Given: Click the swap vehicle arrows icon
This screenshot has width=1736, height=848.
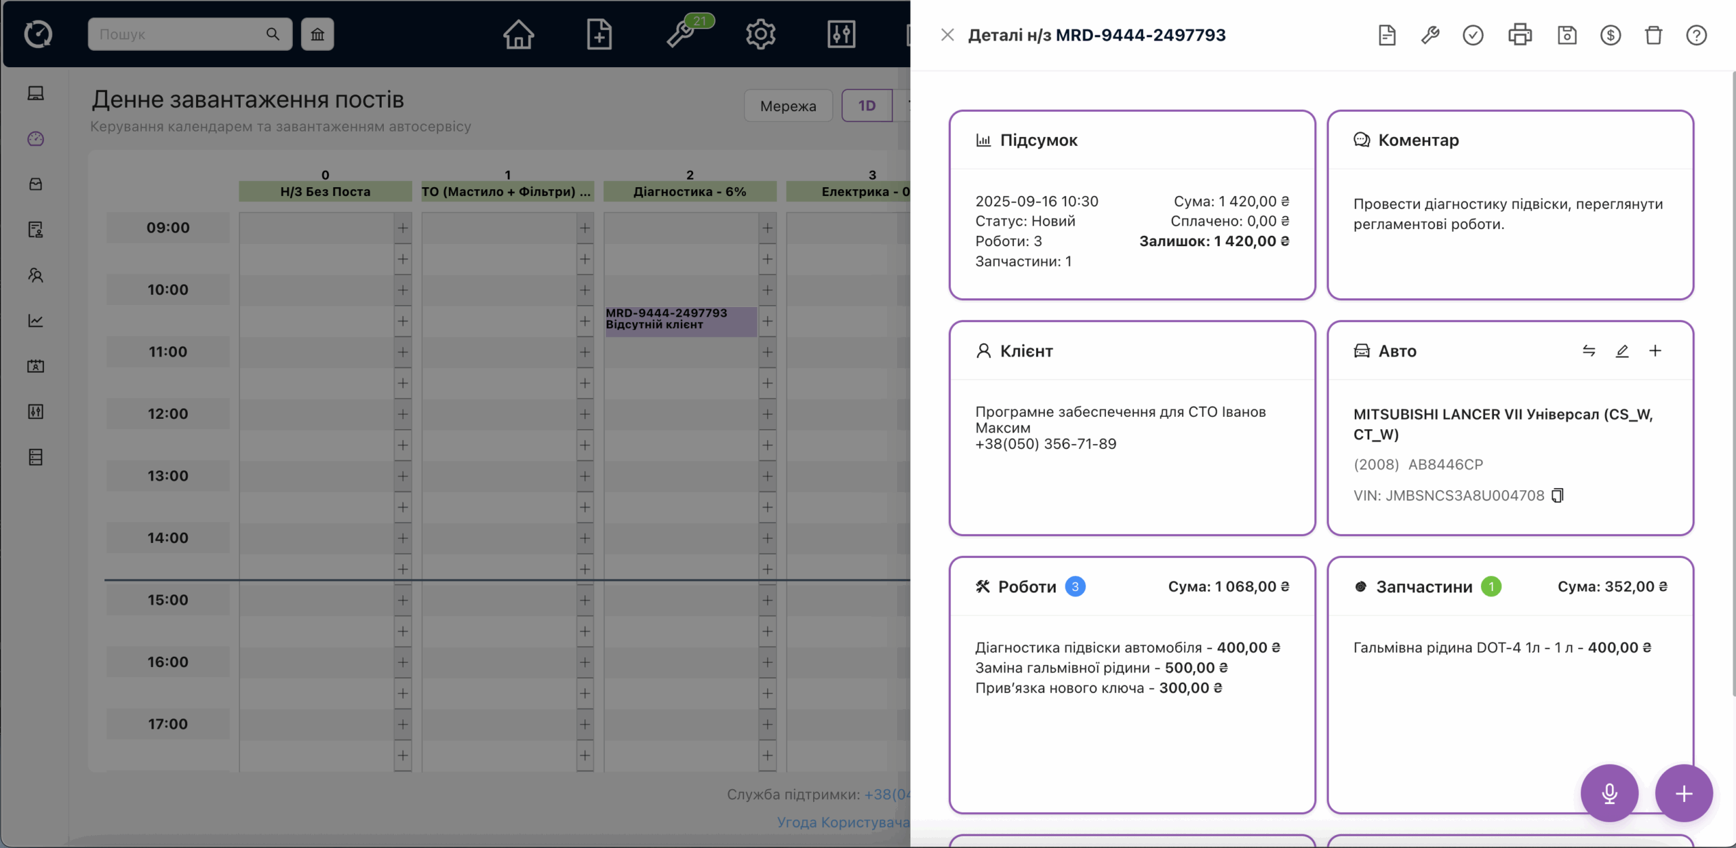Looking at the screenshot, I should [x=1589, y=350].
